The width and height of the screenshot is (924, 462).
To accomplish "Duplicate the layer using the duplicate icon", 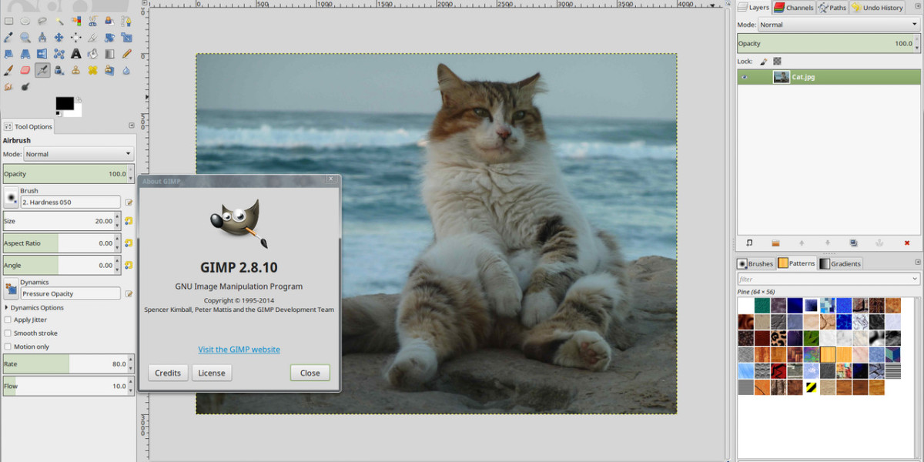I will click(x=853, y=243).
